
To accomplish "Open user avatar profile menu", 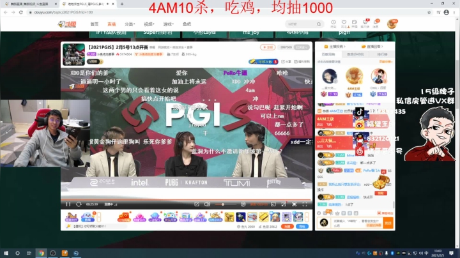I will (x=392, y=24).
